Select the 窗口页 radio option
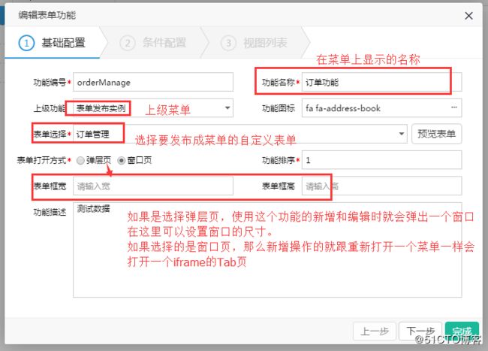 click(122, 160)
